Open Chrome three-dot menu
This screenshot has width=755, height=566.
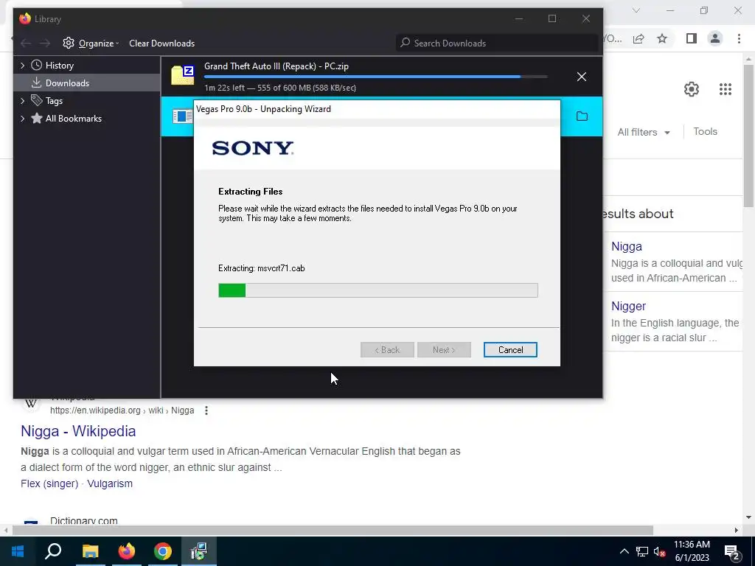[x=739, y=38]
